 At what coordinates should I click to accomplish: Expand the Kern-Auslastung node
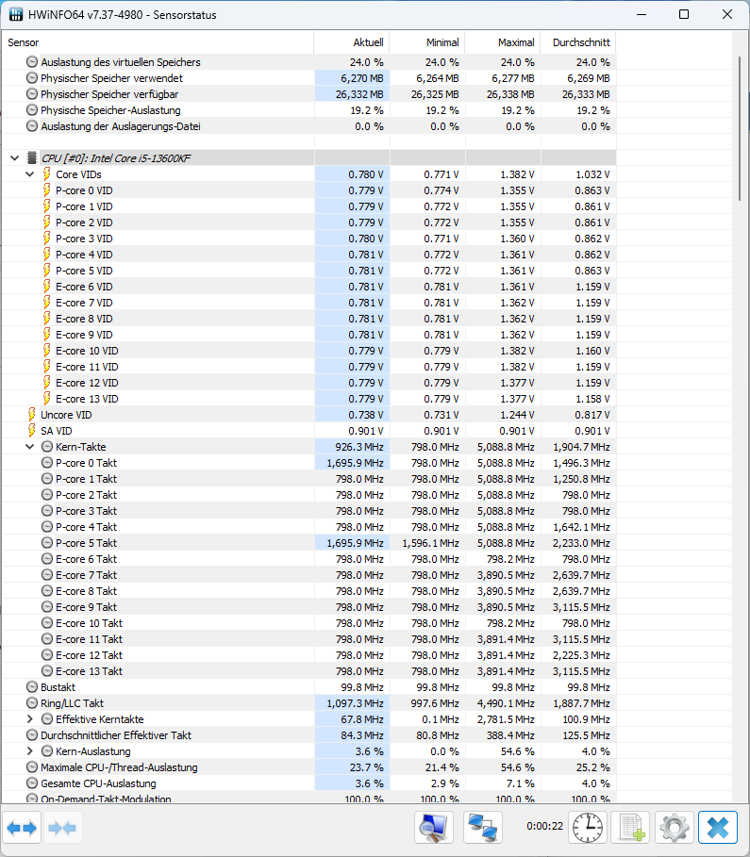coord(30,751)
